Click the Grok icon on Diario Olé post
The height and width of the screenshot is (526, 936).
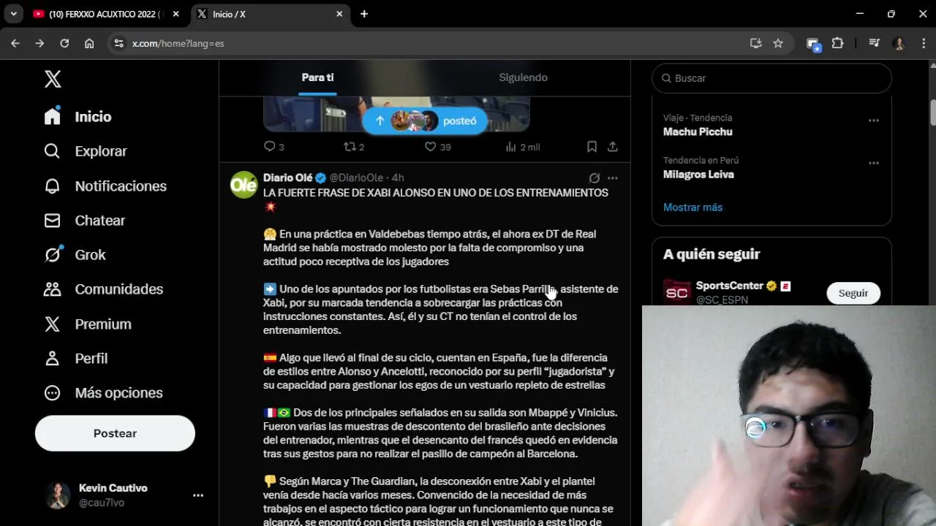tap(595, 178)
